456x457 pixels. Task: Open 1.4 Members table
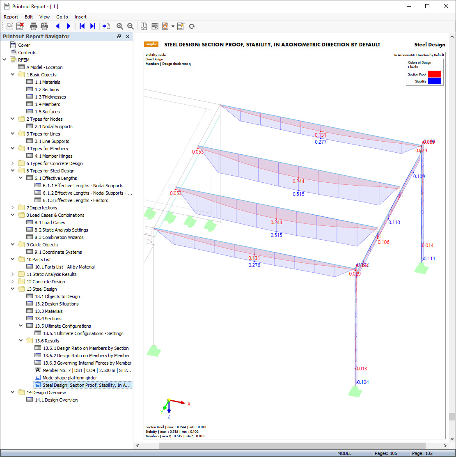pyautogui.click(x=48, y=104)
